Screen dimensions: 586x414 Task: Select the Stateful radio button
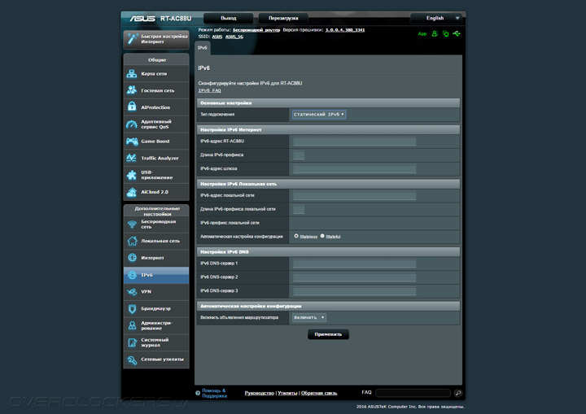click(322, 236)
